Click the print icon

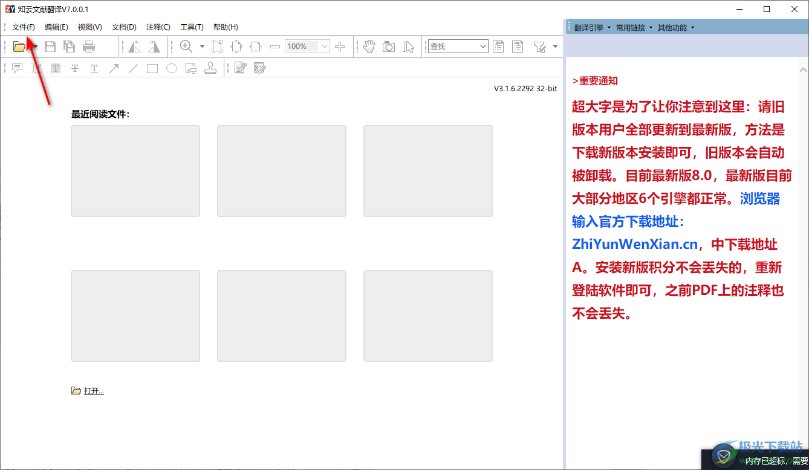pyautogui.click(x=89, y=47)
